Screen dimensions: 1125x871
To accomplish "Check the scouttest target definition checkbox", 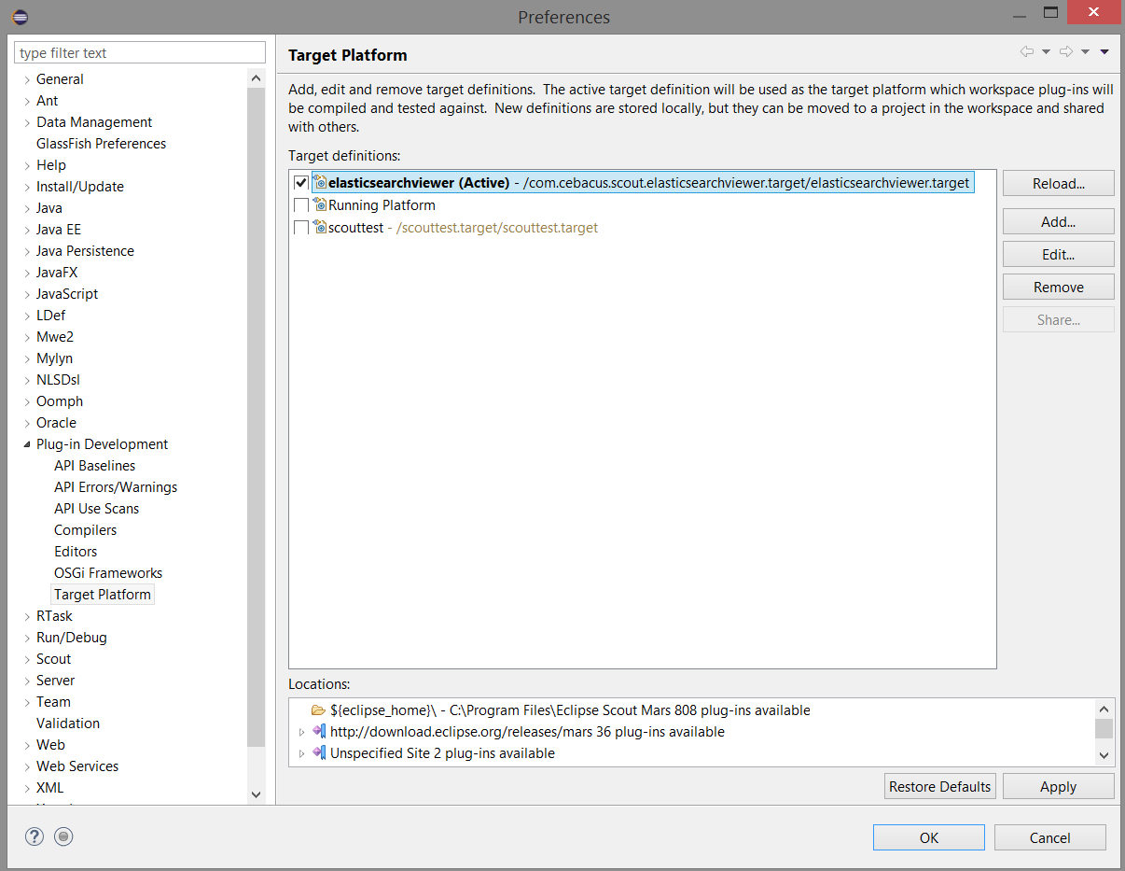I will pyautogui.click(x=301, y=228).
